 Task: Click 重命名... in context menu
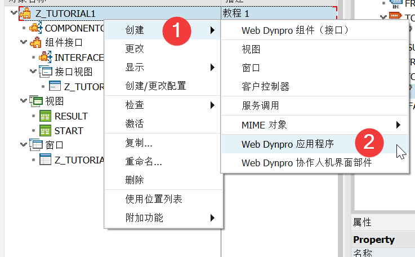[x=144, y=162]
